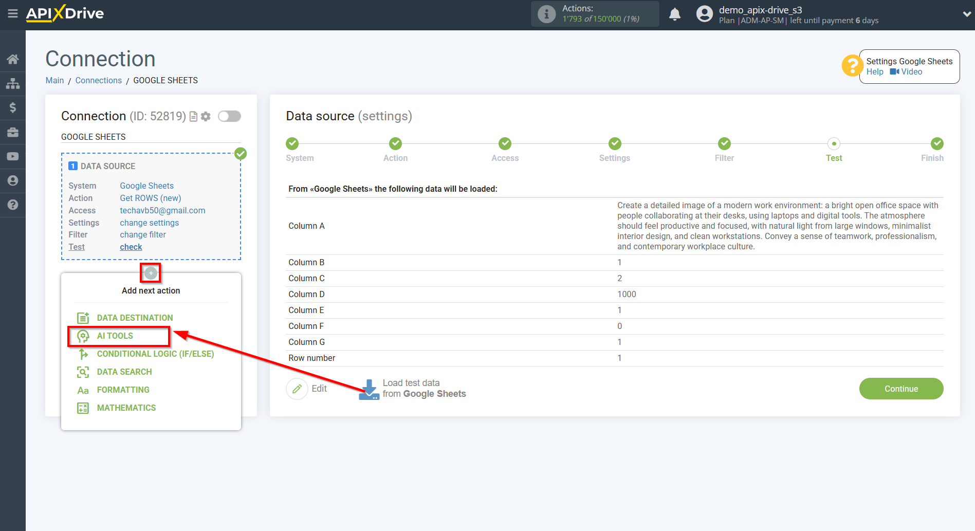Image resolution: width=975 pixels, height=531 pixels.
Task: Open the billing dollar icon
Action: pos(13,107)
